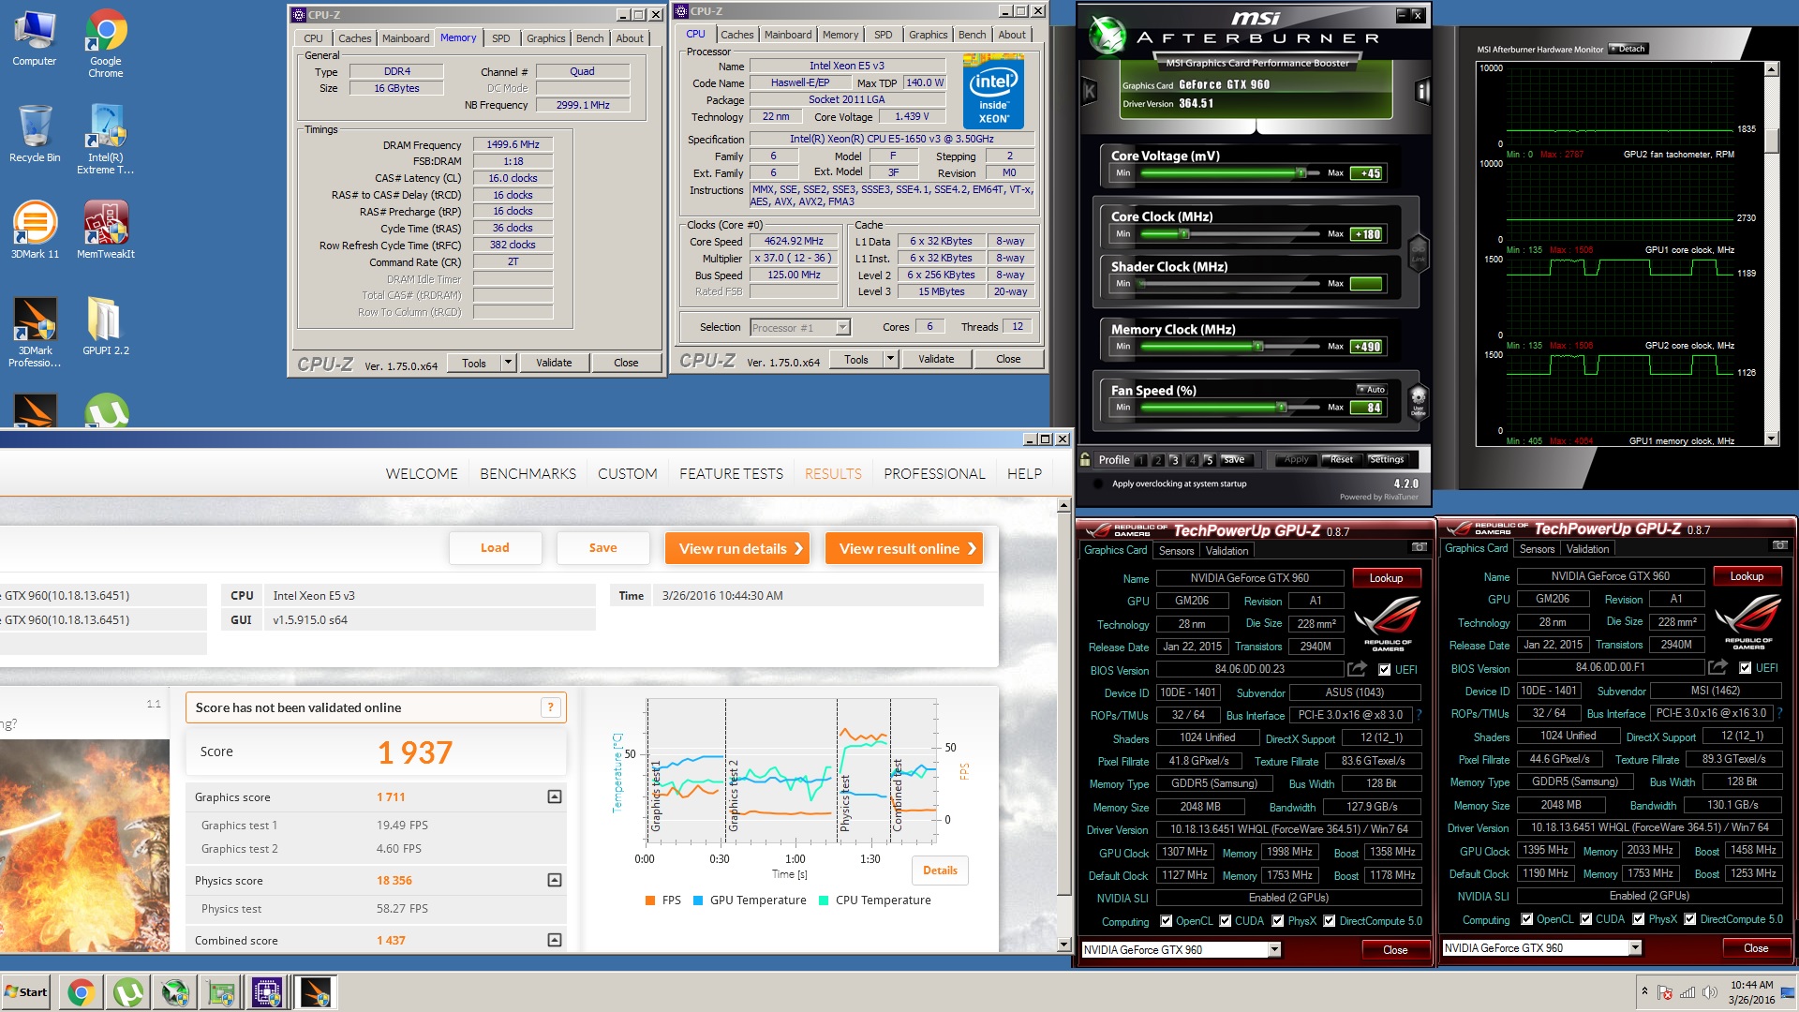
Task: Click BIOS export icon in left GPU-Z
Action: click(1358, 669)
